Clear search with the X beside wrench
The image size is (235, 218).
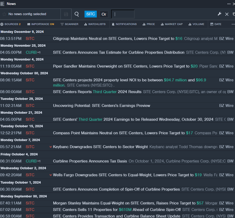coord(227,14)
